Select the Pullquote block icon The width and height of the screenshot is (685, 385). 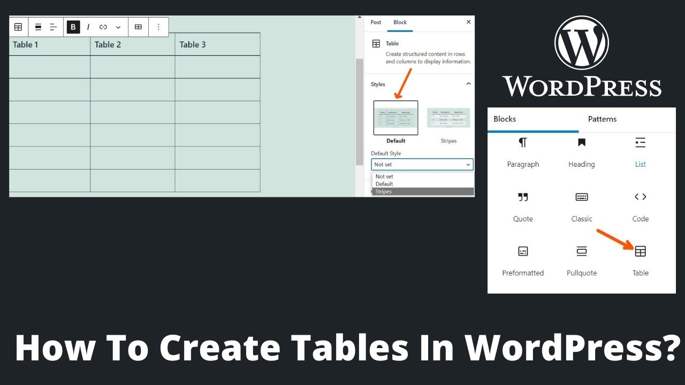pyautogui.click(x=582, y=251)
